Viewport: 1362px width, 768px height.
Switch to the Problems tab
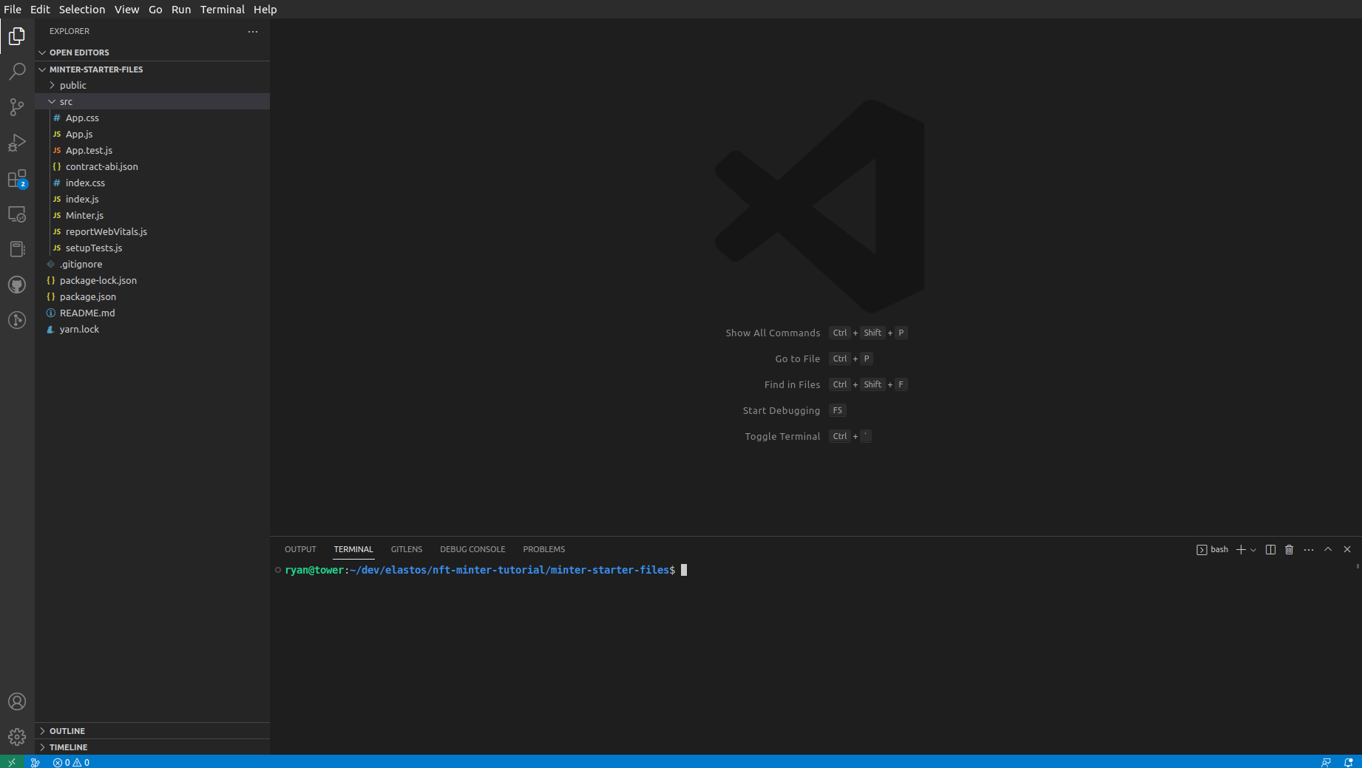[543, 549]
